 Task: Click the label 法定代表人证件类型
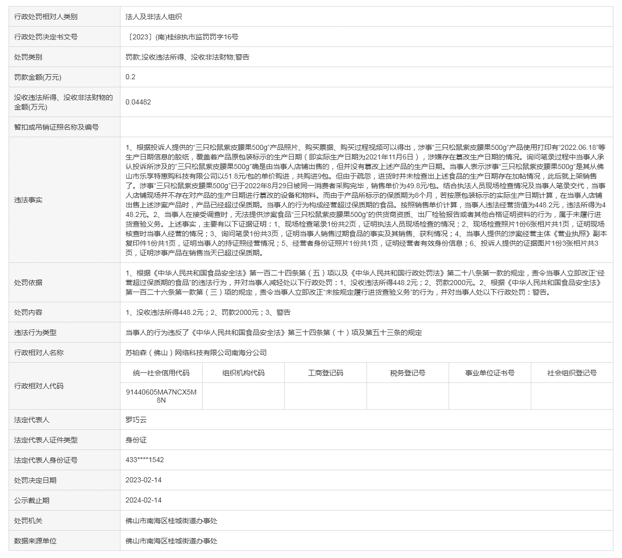(46, 440)
